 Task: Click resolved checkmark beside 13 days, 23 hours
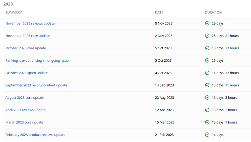[207, 48]
